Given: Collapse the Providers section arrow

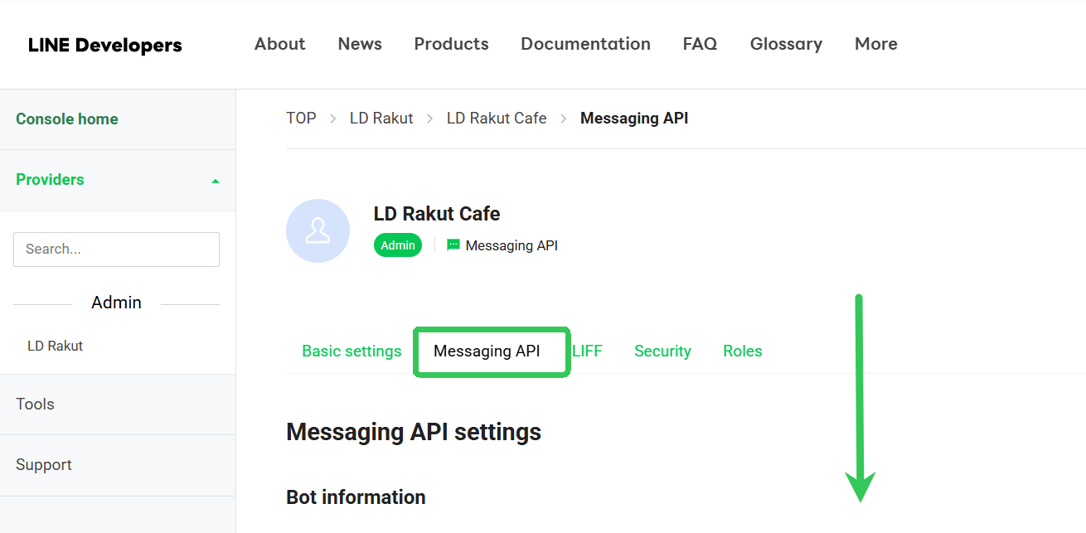Looking at the screenshot, I should tap(216, 181).
